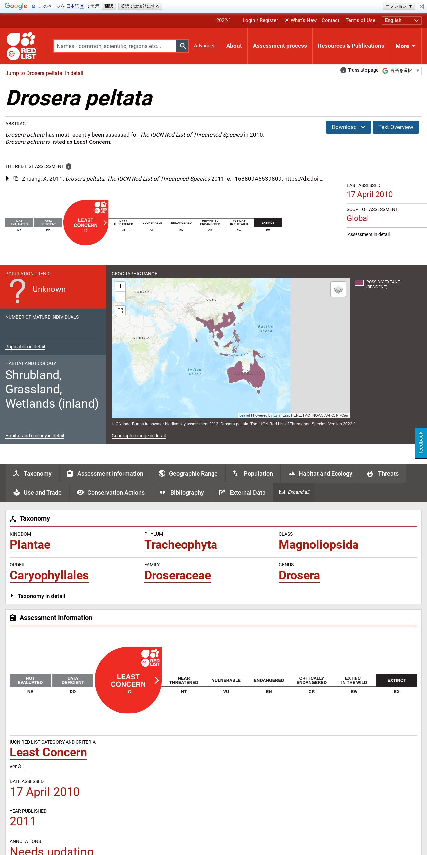
Task: Click the Taxonomy tab icon
Action: point(16,473)
